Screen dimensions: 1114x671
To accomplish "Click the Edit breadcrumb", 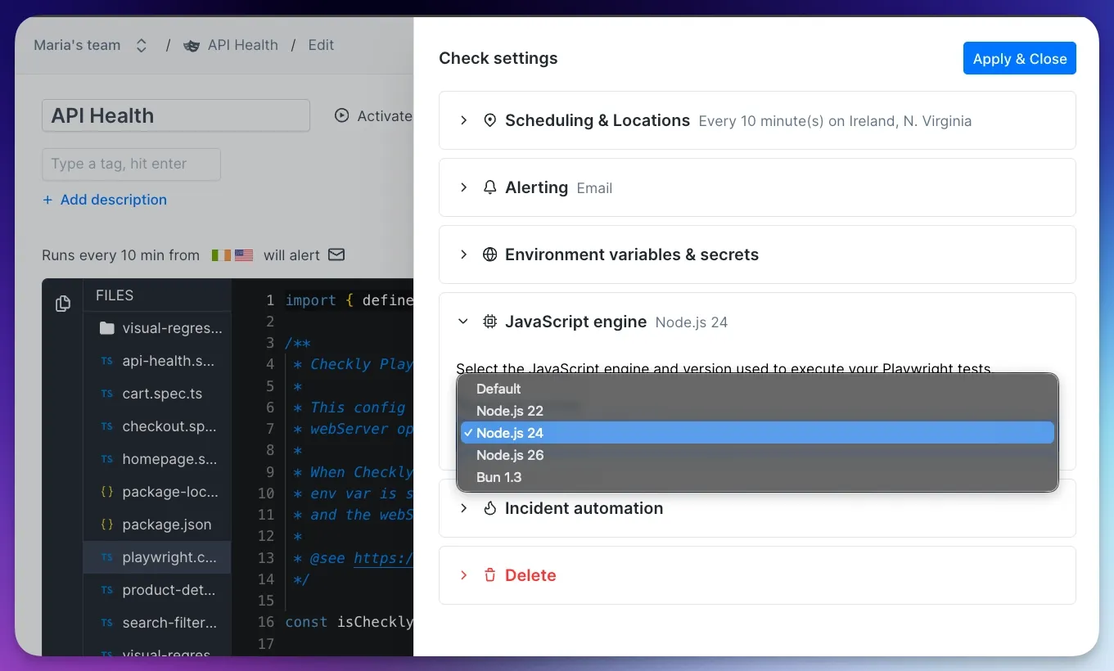I will [x=321, y=45].
